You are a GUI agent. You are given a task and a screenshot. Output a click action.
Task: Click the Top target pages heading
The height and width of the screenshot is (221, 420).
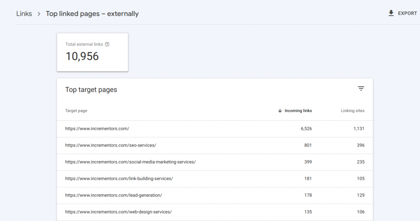(91, 90)
